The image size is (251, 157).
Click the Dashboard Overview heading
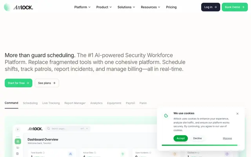[43, 139]
